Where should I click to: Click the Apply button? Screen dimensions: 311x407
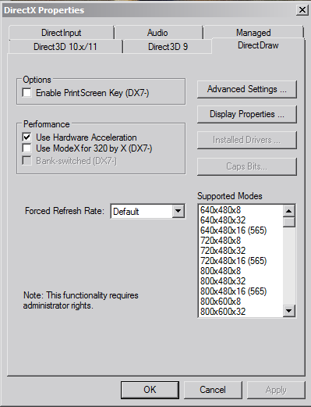click(x=276, y=390)
